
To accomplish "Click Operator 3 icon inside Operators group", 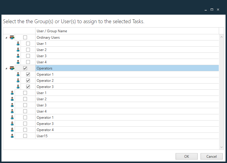I will [18, 87].
